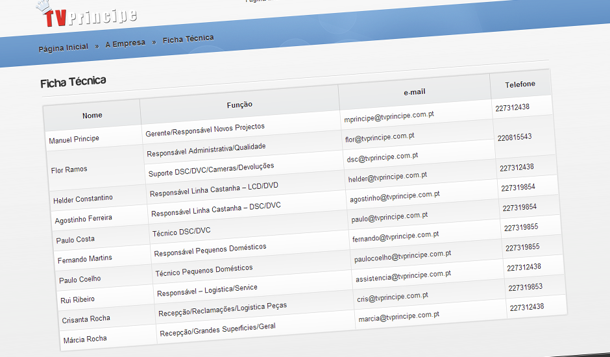Click cris@tvprincipe.com.pt email
The width and height of the screenshot is (610, 357).
point(393,297)
